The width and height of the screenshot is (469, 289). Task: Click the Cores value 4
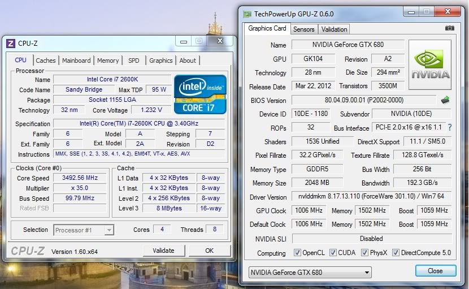click(x=162, y=229)
